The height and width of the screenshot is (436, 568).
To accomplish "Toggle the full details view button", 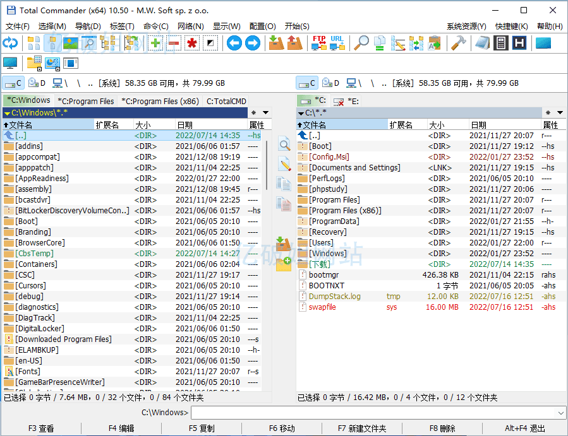I will (x=52, y=44).
